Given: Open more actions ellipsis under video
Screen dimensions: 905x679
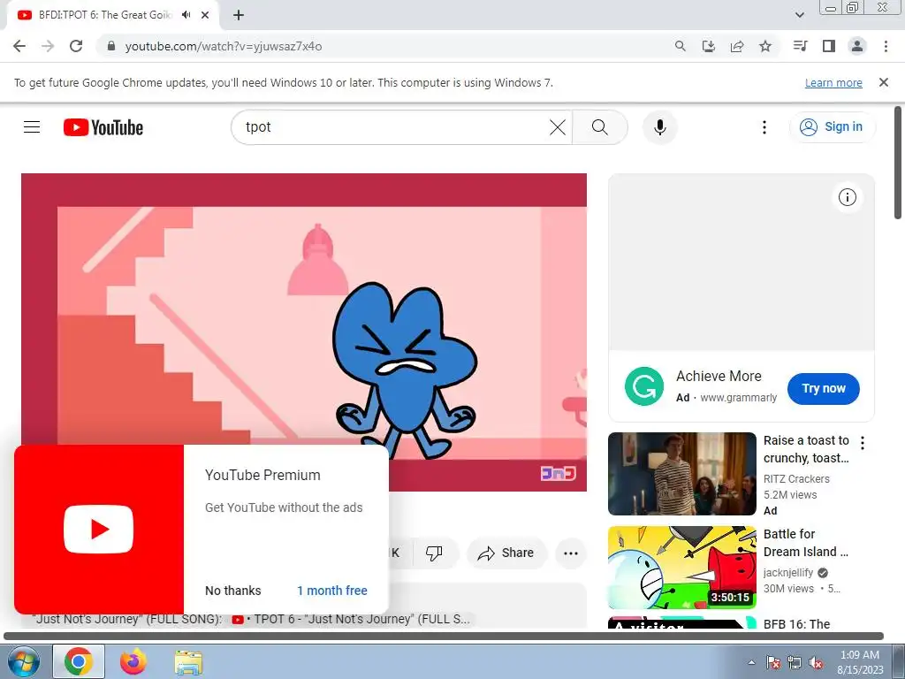Looking at the screenshot, I should pyautogui.click(x=571, y=553).
